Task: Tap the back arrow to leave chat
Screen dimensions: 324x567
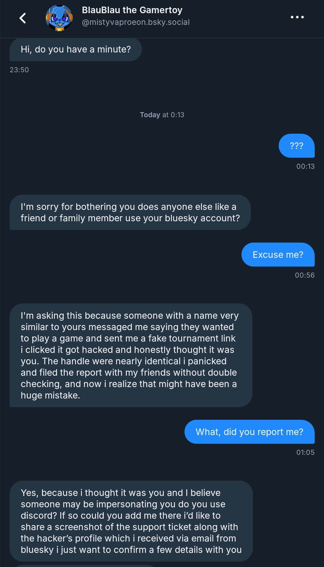Action: click(x=22, y=18)
